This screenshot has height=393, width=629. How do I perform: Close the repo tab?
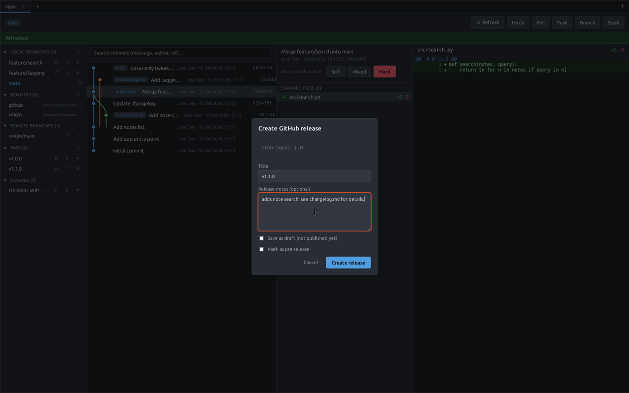pyautogui.click(x=22, y=6)
